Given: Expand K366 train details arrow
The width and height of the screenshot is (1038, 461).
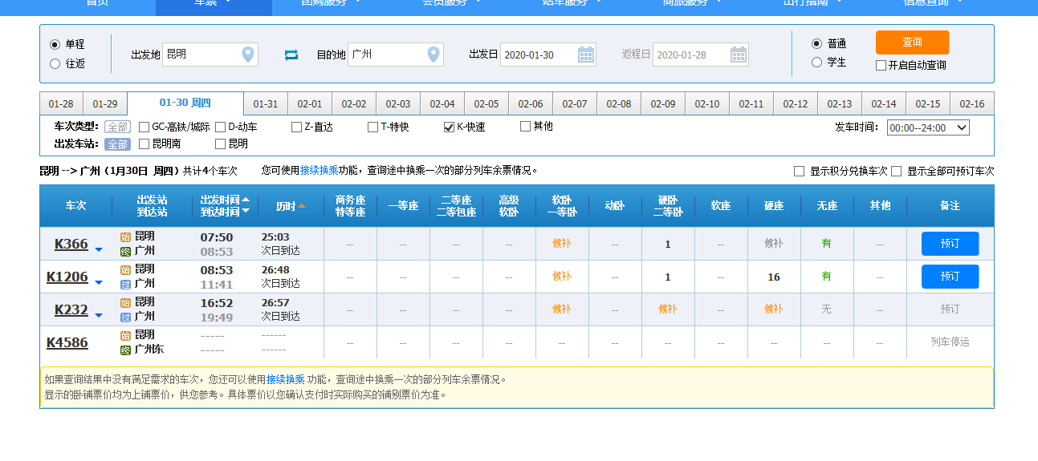Looking at the screenshot, I should (x=99, y=249).
